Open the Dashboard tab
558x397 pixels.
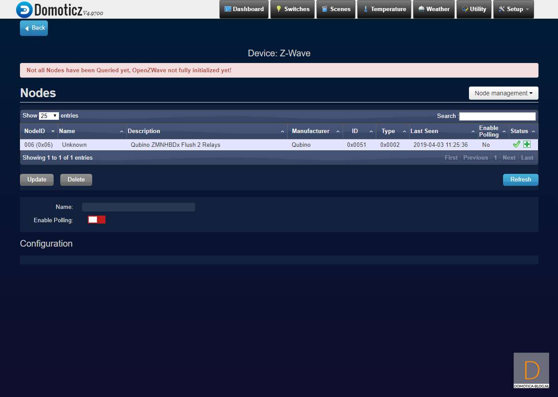(x=244, y=9)
